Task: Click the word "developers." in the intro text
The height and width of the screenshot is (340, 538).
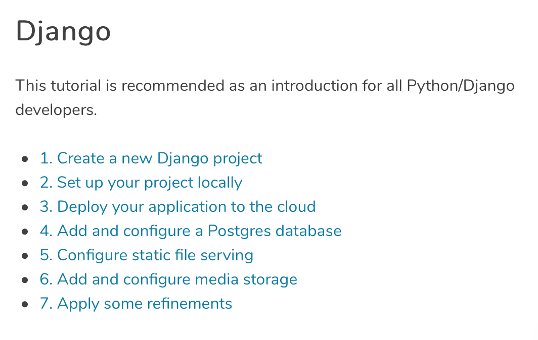Action: [56, 110]
